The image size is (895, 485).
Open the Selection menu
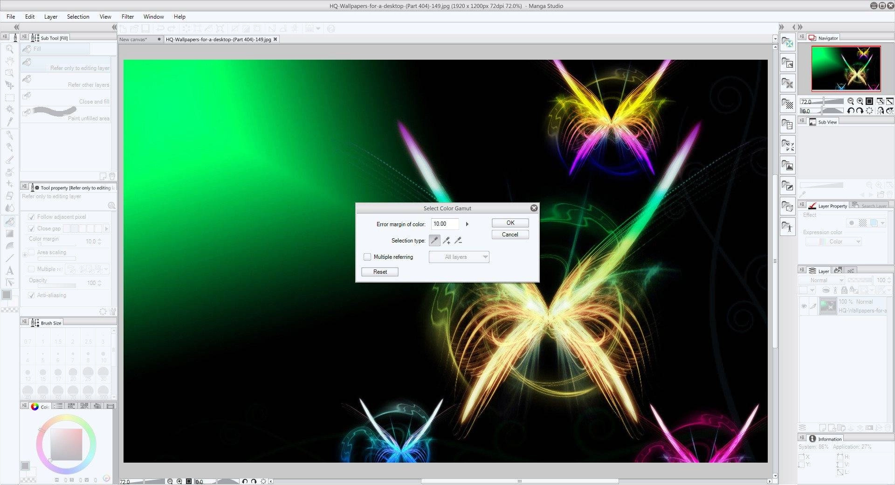point(78,16)
